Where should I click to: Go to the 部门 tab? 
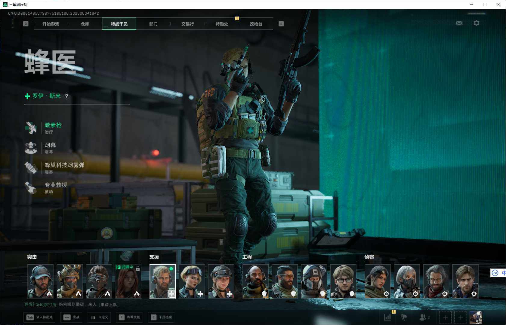point(153,24)
